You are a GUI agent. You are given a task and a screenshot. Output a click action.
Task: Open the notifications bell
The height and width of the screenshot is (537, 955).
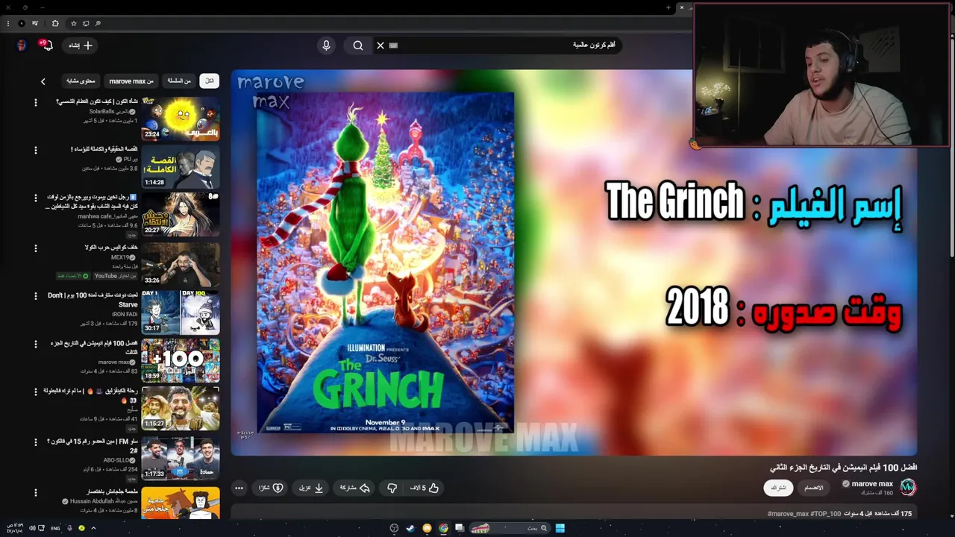[46, 45]
